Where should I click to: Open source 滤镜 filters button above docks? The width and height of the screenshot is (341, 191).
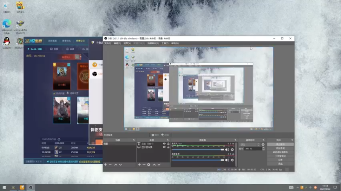[165, 135]
